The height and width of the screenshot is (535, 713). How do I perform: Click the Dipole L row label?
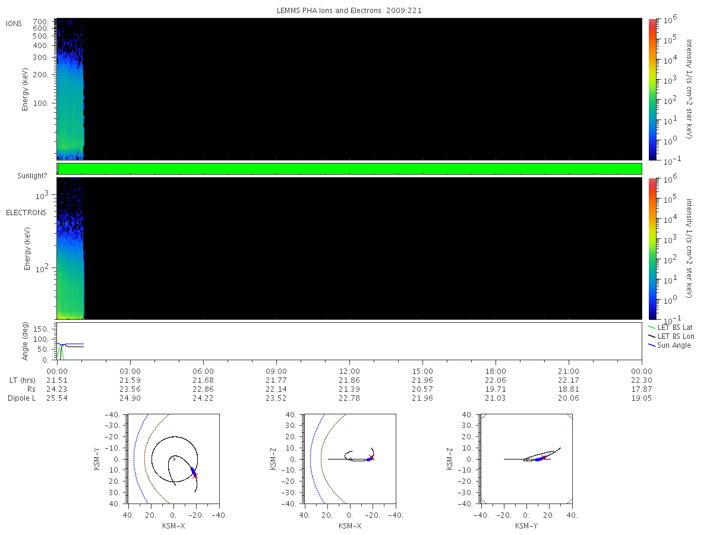(22, 398)
